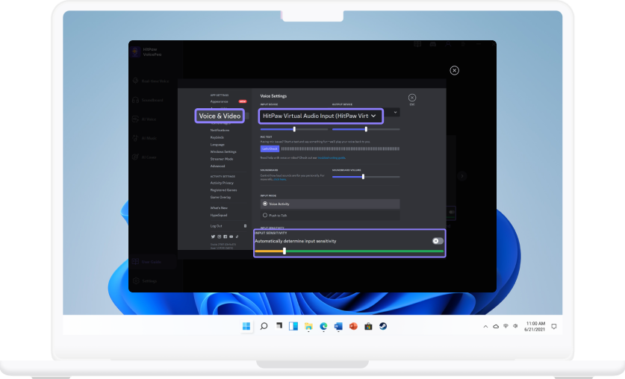Screen dimensions: 625x379
Task: Close Discord settings with ESC button
Action: click(x=412, y=98)
